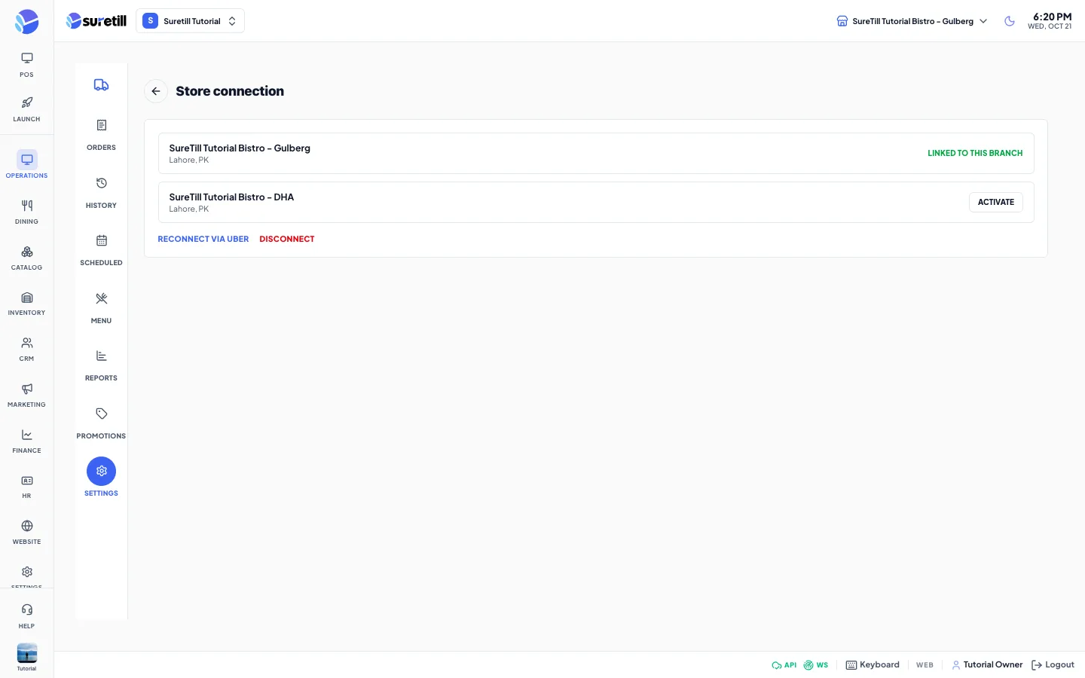The width and height of the screenshot is (1085, 678).
Task: Expand the SureTill Tutorial Bistro – Gulberg branch dropdown
Action: pos(912,21)
